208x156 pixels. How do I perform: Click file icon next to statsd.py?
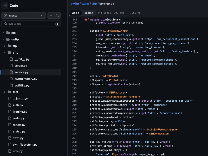click(x=10, y=131)
